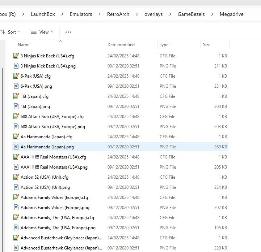The height and width of the screenshot is (252, 261).
Task: Select file name 6-Pak (USA).png
Action: pyautogui.click(x=36, y=86)
